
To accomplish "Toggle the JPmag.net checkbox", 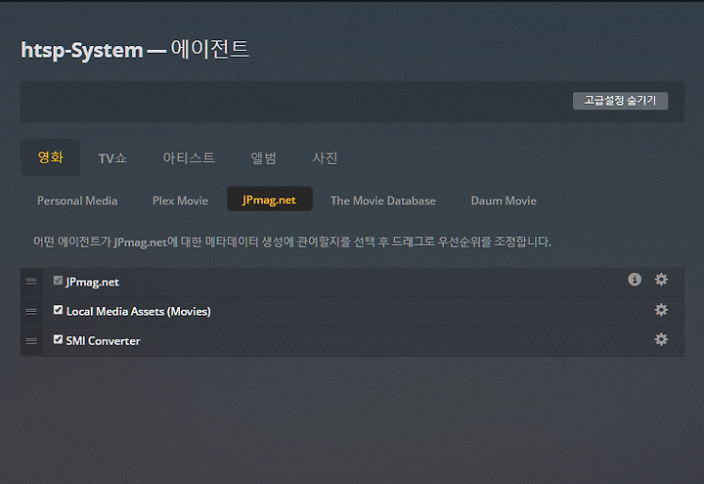I will 58,281.
